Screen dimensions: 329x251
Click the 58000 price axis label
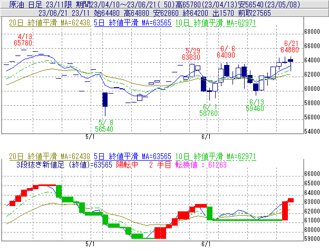point(312,103)
